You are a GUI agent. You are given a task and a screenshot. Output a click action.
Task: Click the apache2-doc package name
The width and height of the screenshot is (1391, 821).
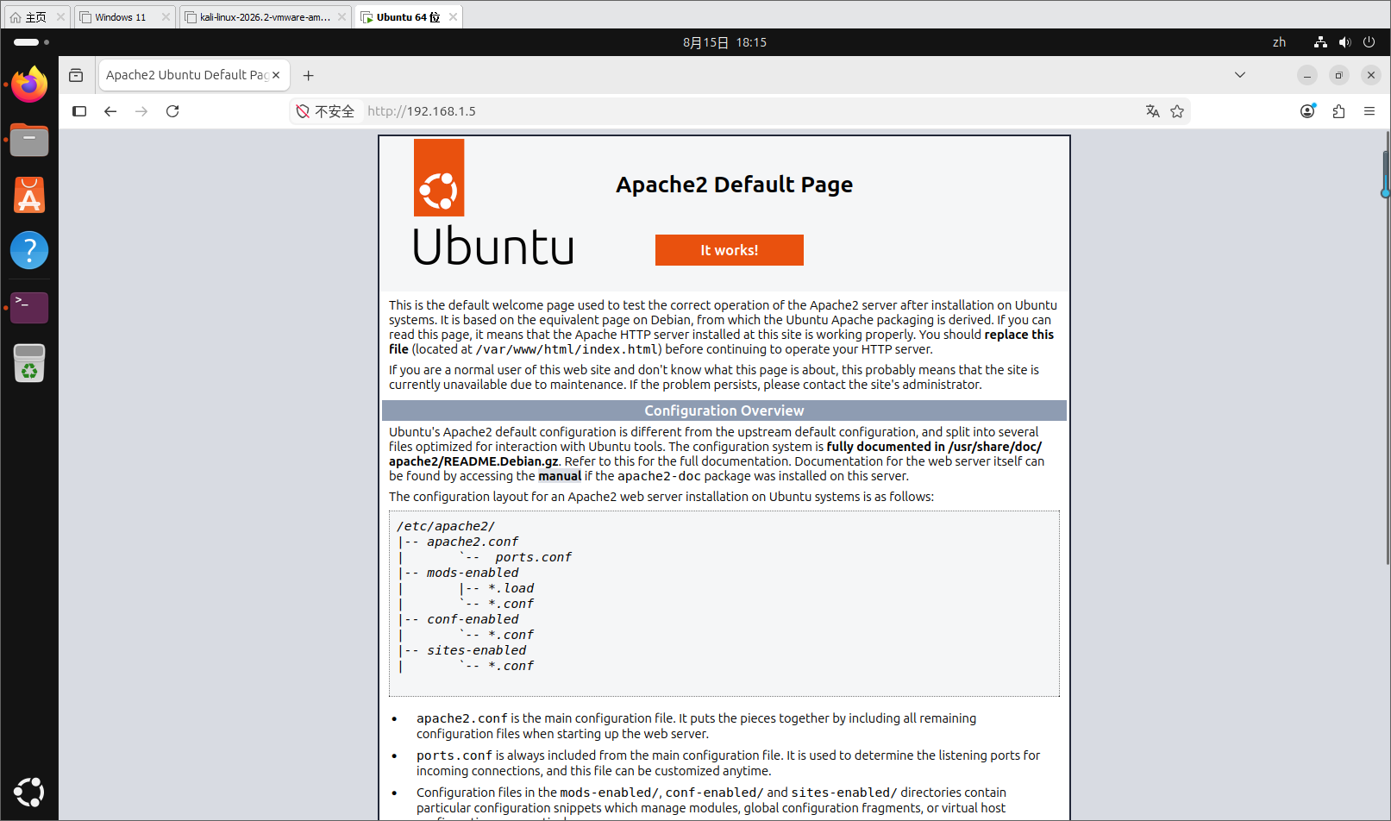pyautogui.click(x=659, y=476)
